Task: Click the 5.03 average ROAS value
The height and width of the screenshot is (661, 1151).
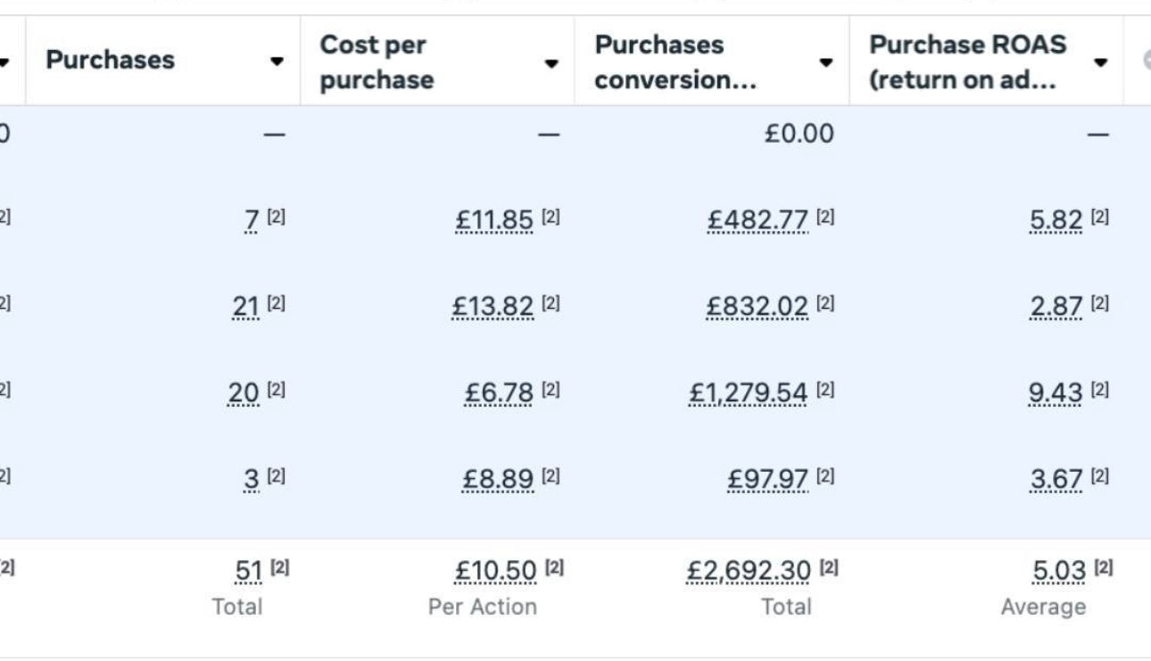Action: (x=1059, y=570)
